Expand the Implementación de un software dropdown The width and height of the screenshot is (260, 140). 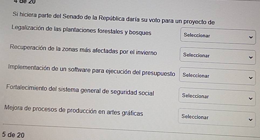(217, 76)
